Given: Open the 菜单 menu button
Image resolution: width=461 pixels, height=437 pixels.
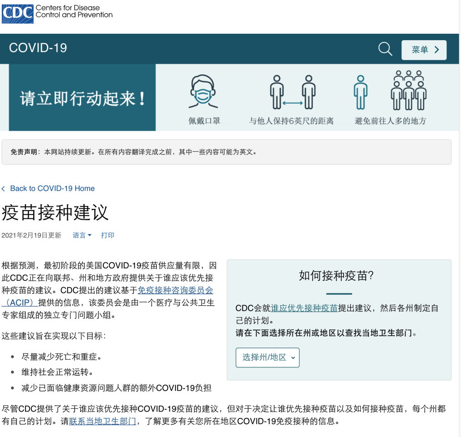Looking at the screenshot, I should pyautogui.click(x=424, y=50).
